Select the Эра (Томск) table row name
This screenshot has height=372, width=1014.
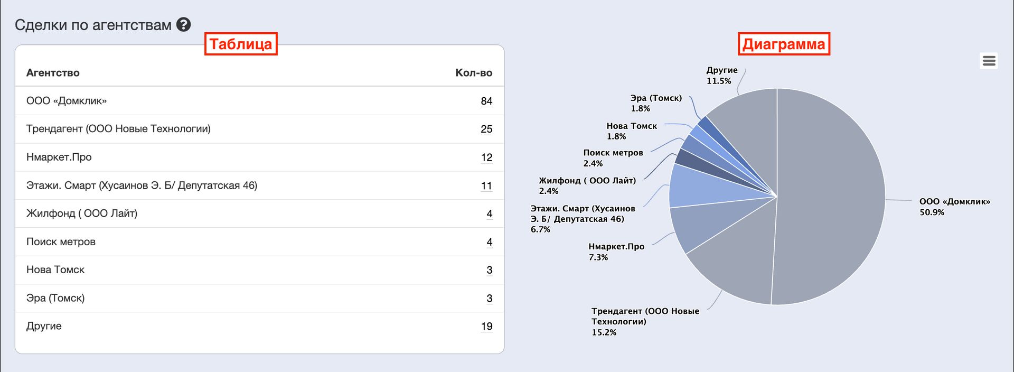[x=55, y=298]
